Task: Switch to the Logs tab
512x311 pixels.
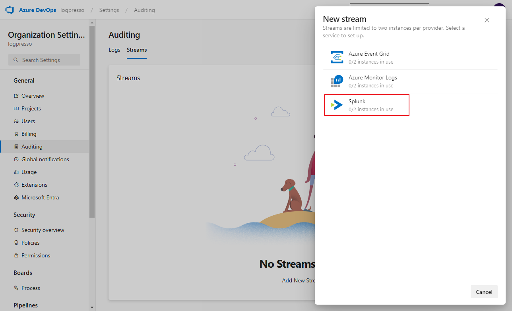Action: (x=114, y=50)
